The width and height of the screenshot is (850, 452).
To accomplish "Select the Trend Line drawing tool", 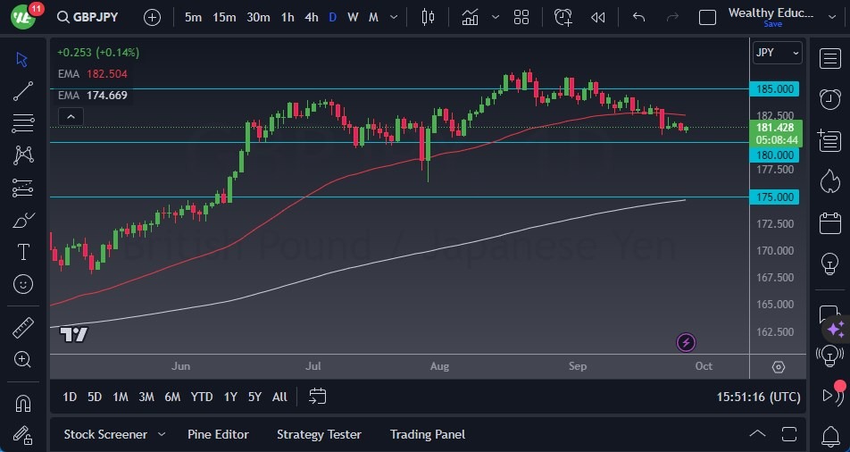I will (23, 90).
